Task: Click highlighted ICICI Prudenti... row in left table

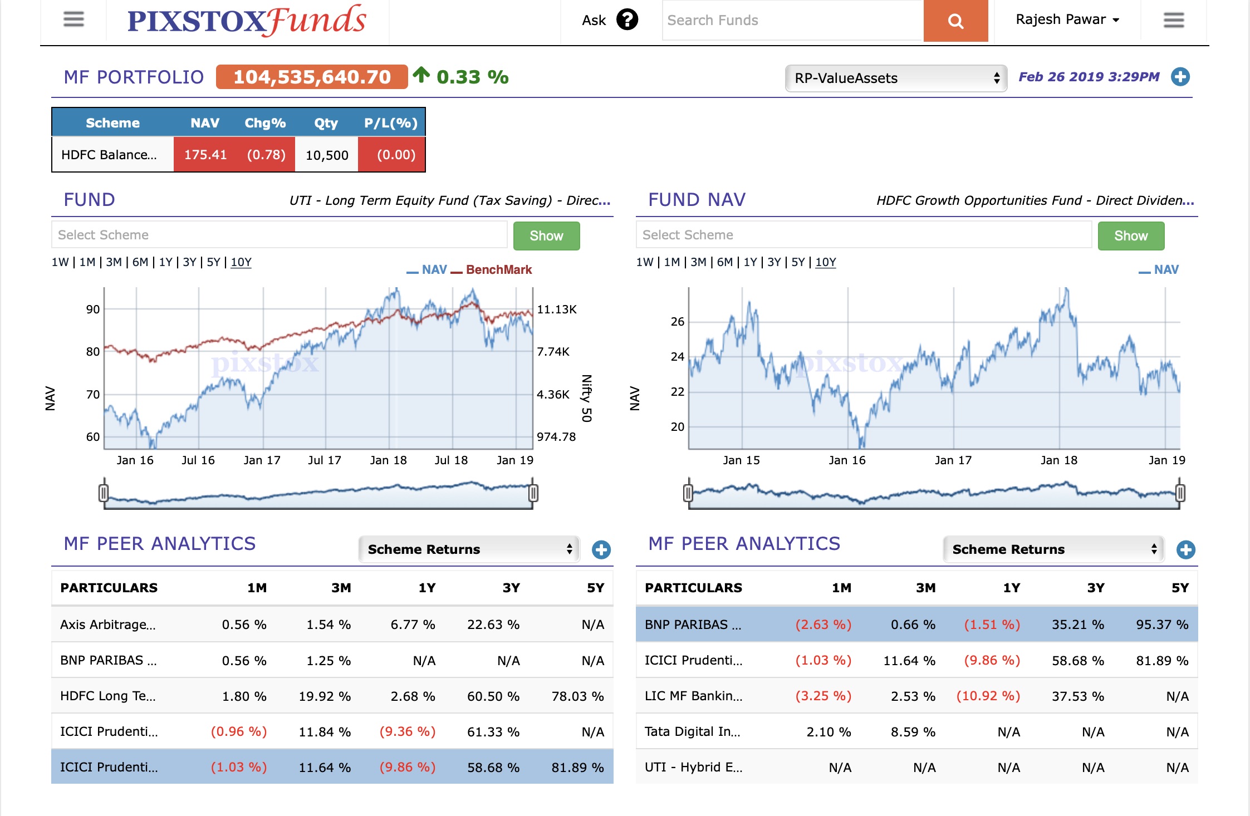Action: [x=332, y=767]
